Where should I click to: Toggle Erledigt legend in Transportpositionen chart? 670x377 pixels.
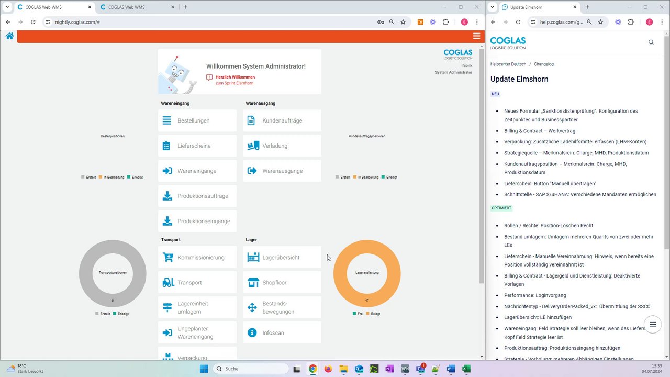(x=121, y=313)
